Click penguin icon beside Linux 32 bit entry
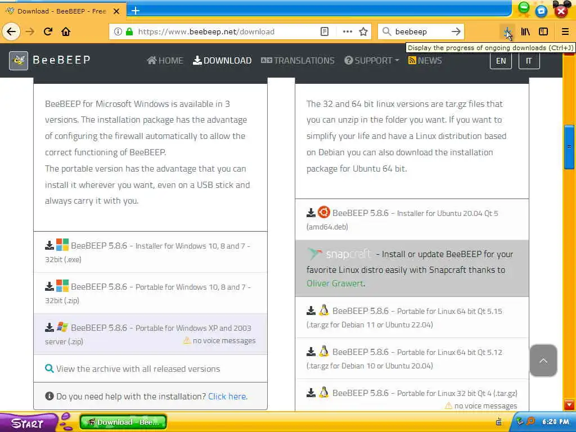576x432 pixels. point(323,392)
